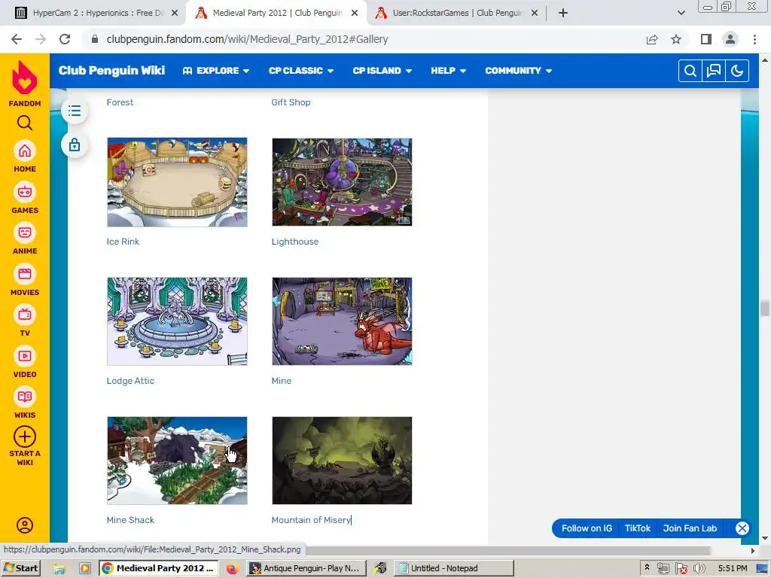Click Follow on IG button
771x578 pixels.
(x=587, y=528)
